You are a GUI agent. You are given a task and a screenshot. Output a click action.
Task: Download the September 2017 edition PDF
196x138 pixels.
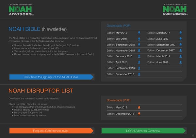[x=181, y=45]
